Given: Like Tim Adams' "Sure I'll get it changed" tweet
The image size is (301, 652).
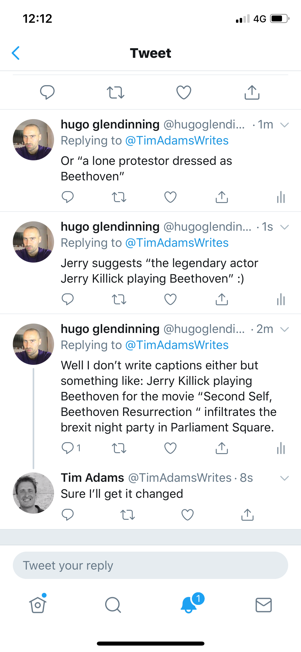Looking at the screenshot, I should [x=187, y=515].
